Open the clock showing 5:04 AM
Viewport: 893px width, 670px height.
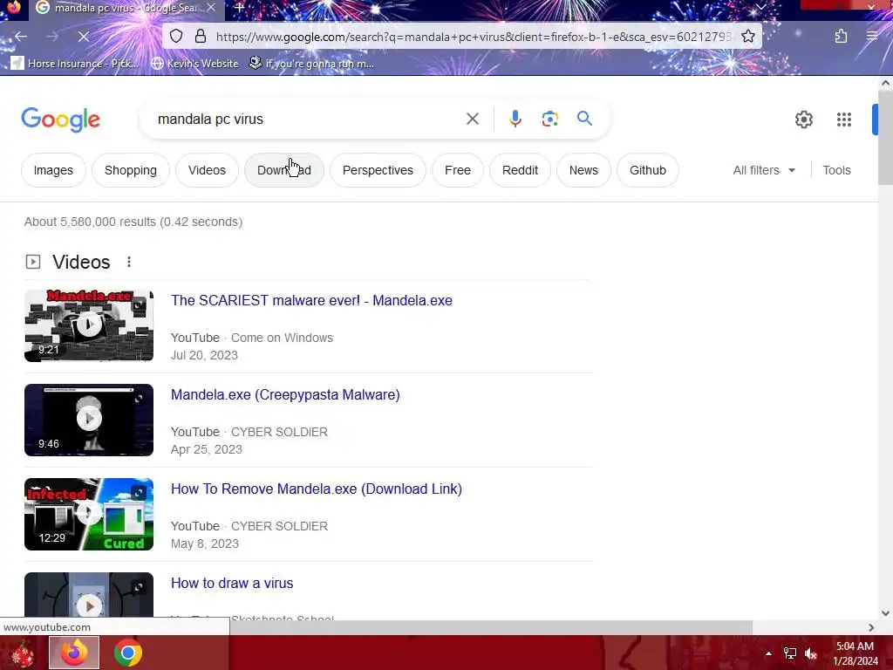pyautogui.click(x=855, y=653)
